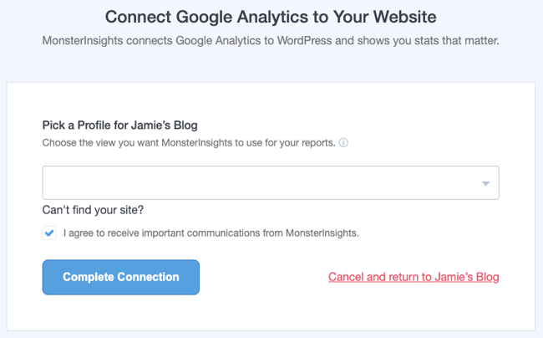Show help tooltip via the circled 'i' icon
543x338 pixels.
pyautogui.click(x=343, y=143)
